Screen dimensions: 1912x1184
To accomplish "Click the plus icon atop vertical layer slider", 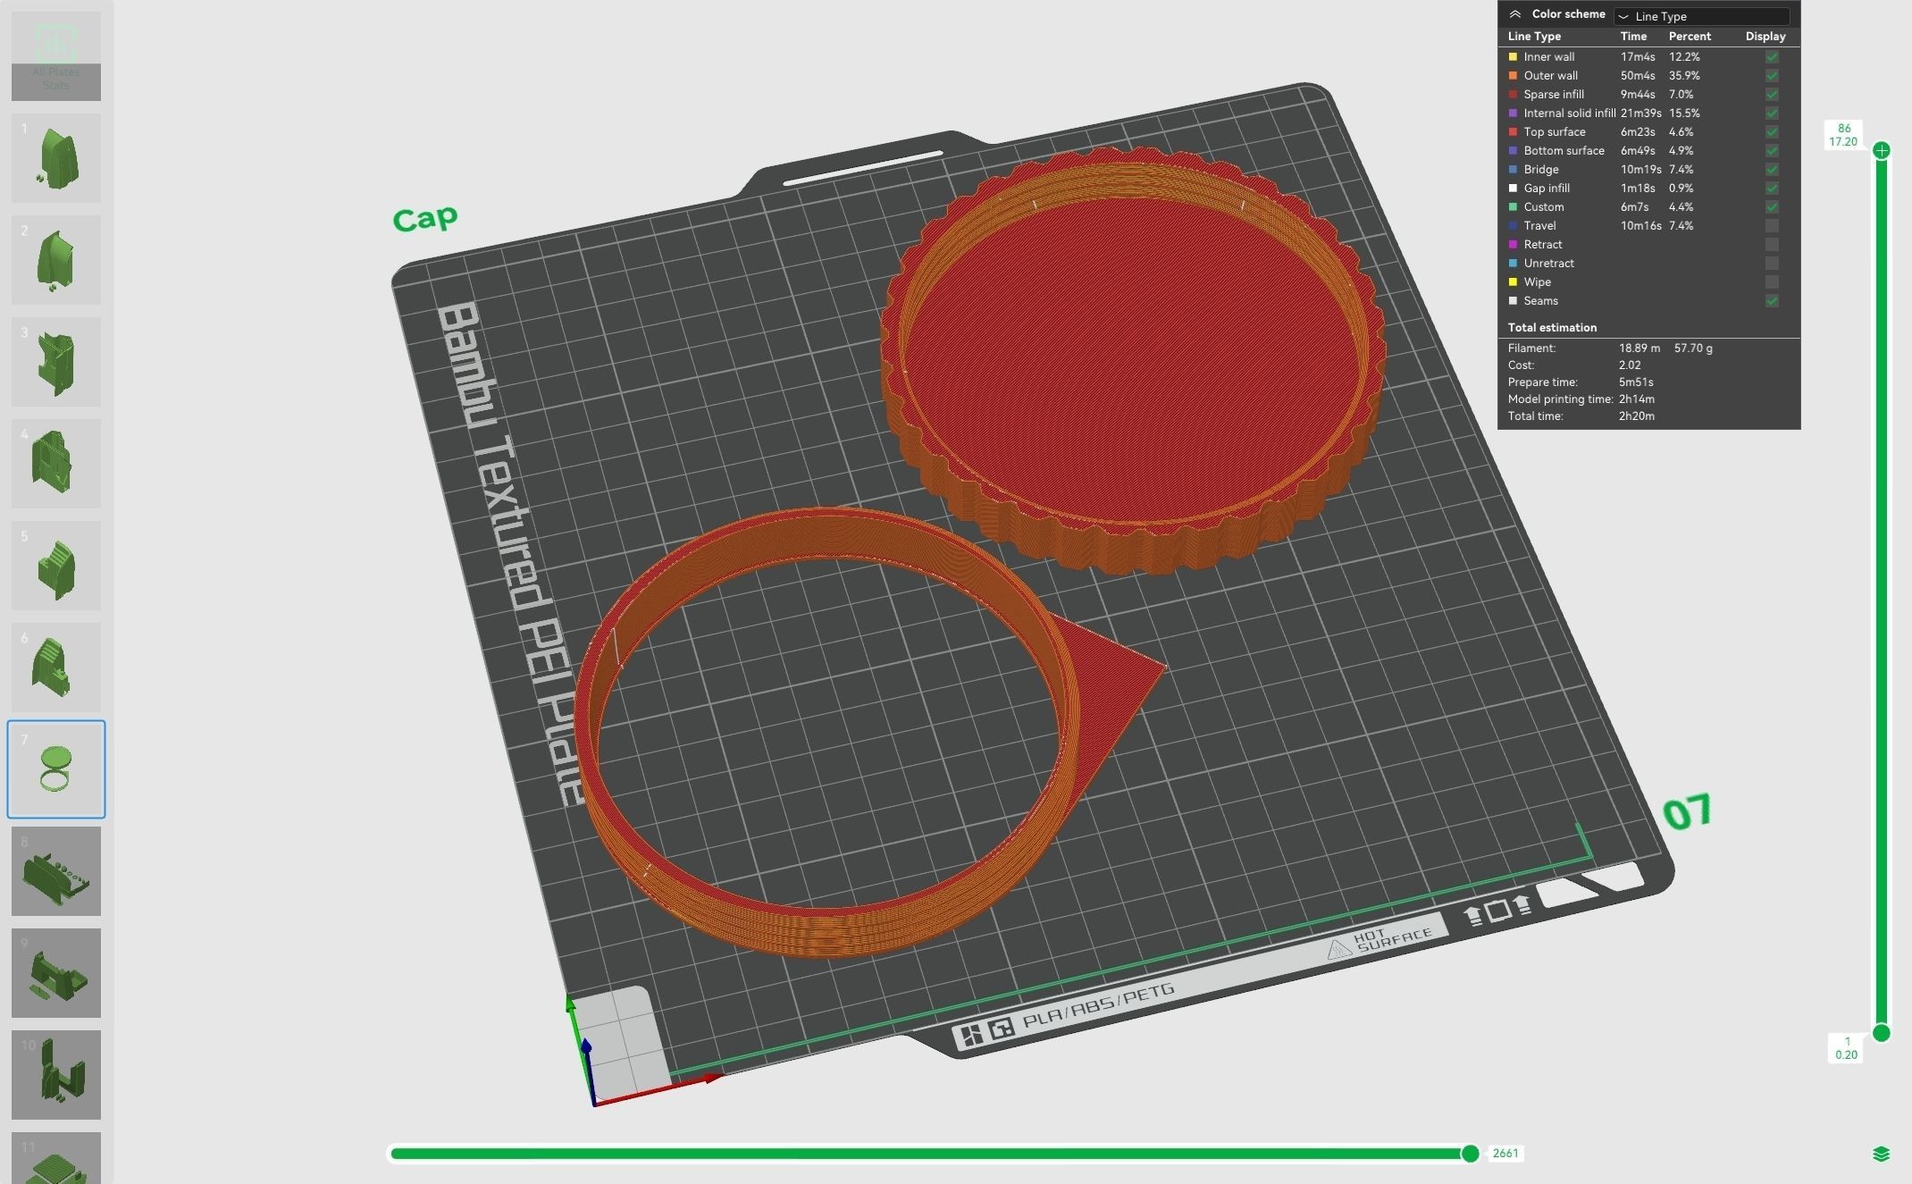I will (x=1882, y=150).
